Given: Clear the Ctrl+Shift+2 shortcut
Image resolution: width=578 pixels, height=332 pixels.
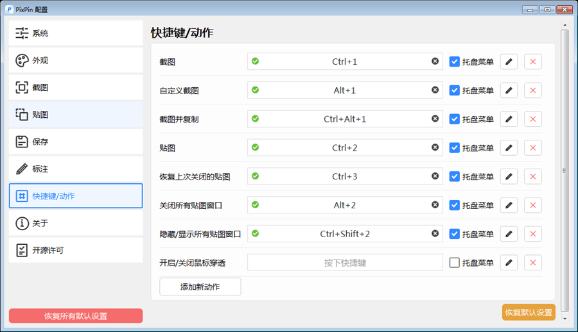Looking at the screenshot, I should pyautogui.click(x=435, y=233).
